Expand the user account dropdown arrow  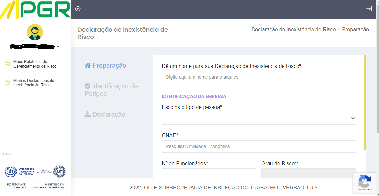58,47
